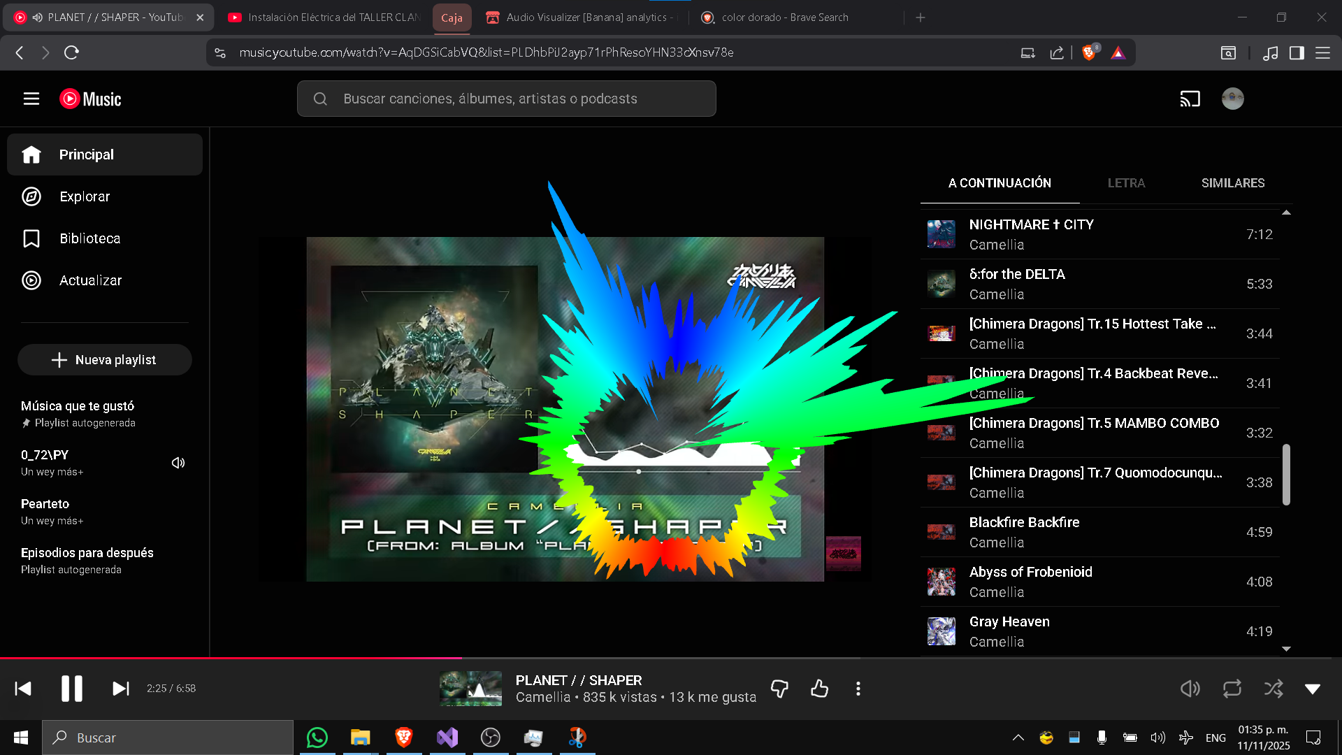Click in the song search field
The height and width of the screenshot is (755, 1342).
(517, 99)
